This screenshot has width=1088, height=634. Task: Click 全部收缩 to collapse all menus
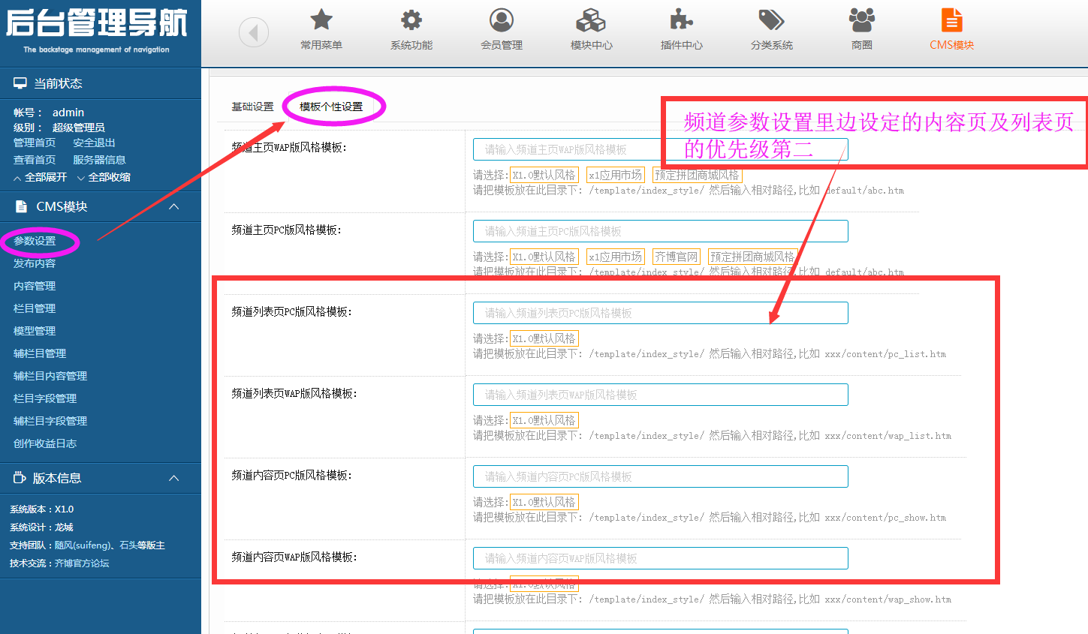pyautogui.click(x=104, y=177)
